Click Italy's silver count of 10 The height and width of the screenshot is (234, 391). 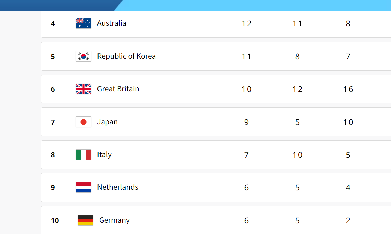297,155
